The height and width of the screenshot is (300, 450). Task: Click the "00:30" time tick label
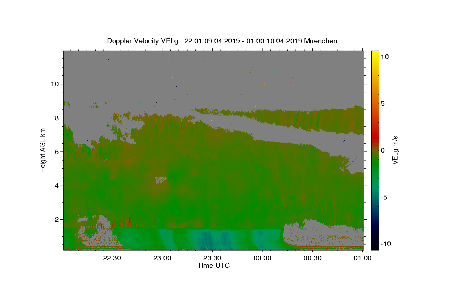pyautogui.click(x=313, y=258)
